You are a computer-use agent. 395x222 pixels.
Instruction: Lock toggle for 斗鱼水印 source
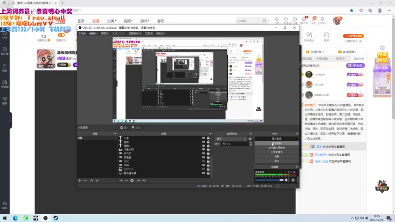pyautogui.click(x=208, y=149)
